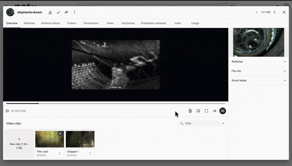Open Title card clip options menu

pyautogui.click(x=59, y=154)
